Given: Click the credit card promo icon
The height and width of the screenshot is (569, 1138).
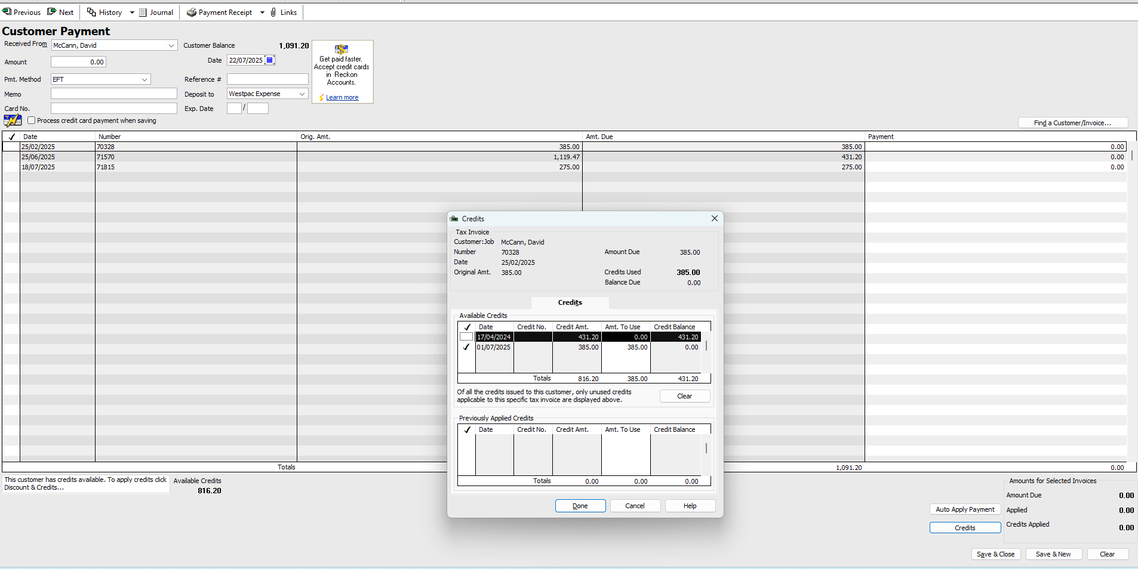Looking at the screenshot, I should [342, 49].
